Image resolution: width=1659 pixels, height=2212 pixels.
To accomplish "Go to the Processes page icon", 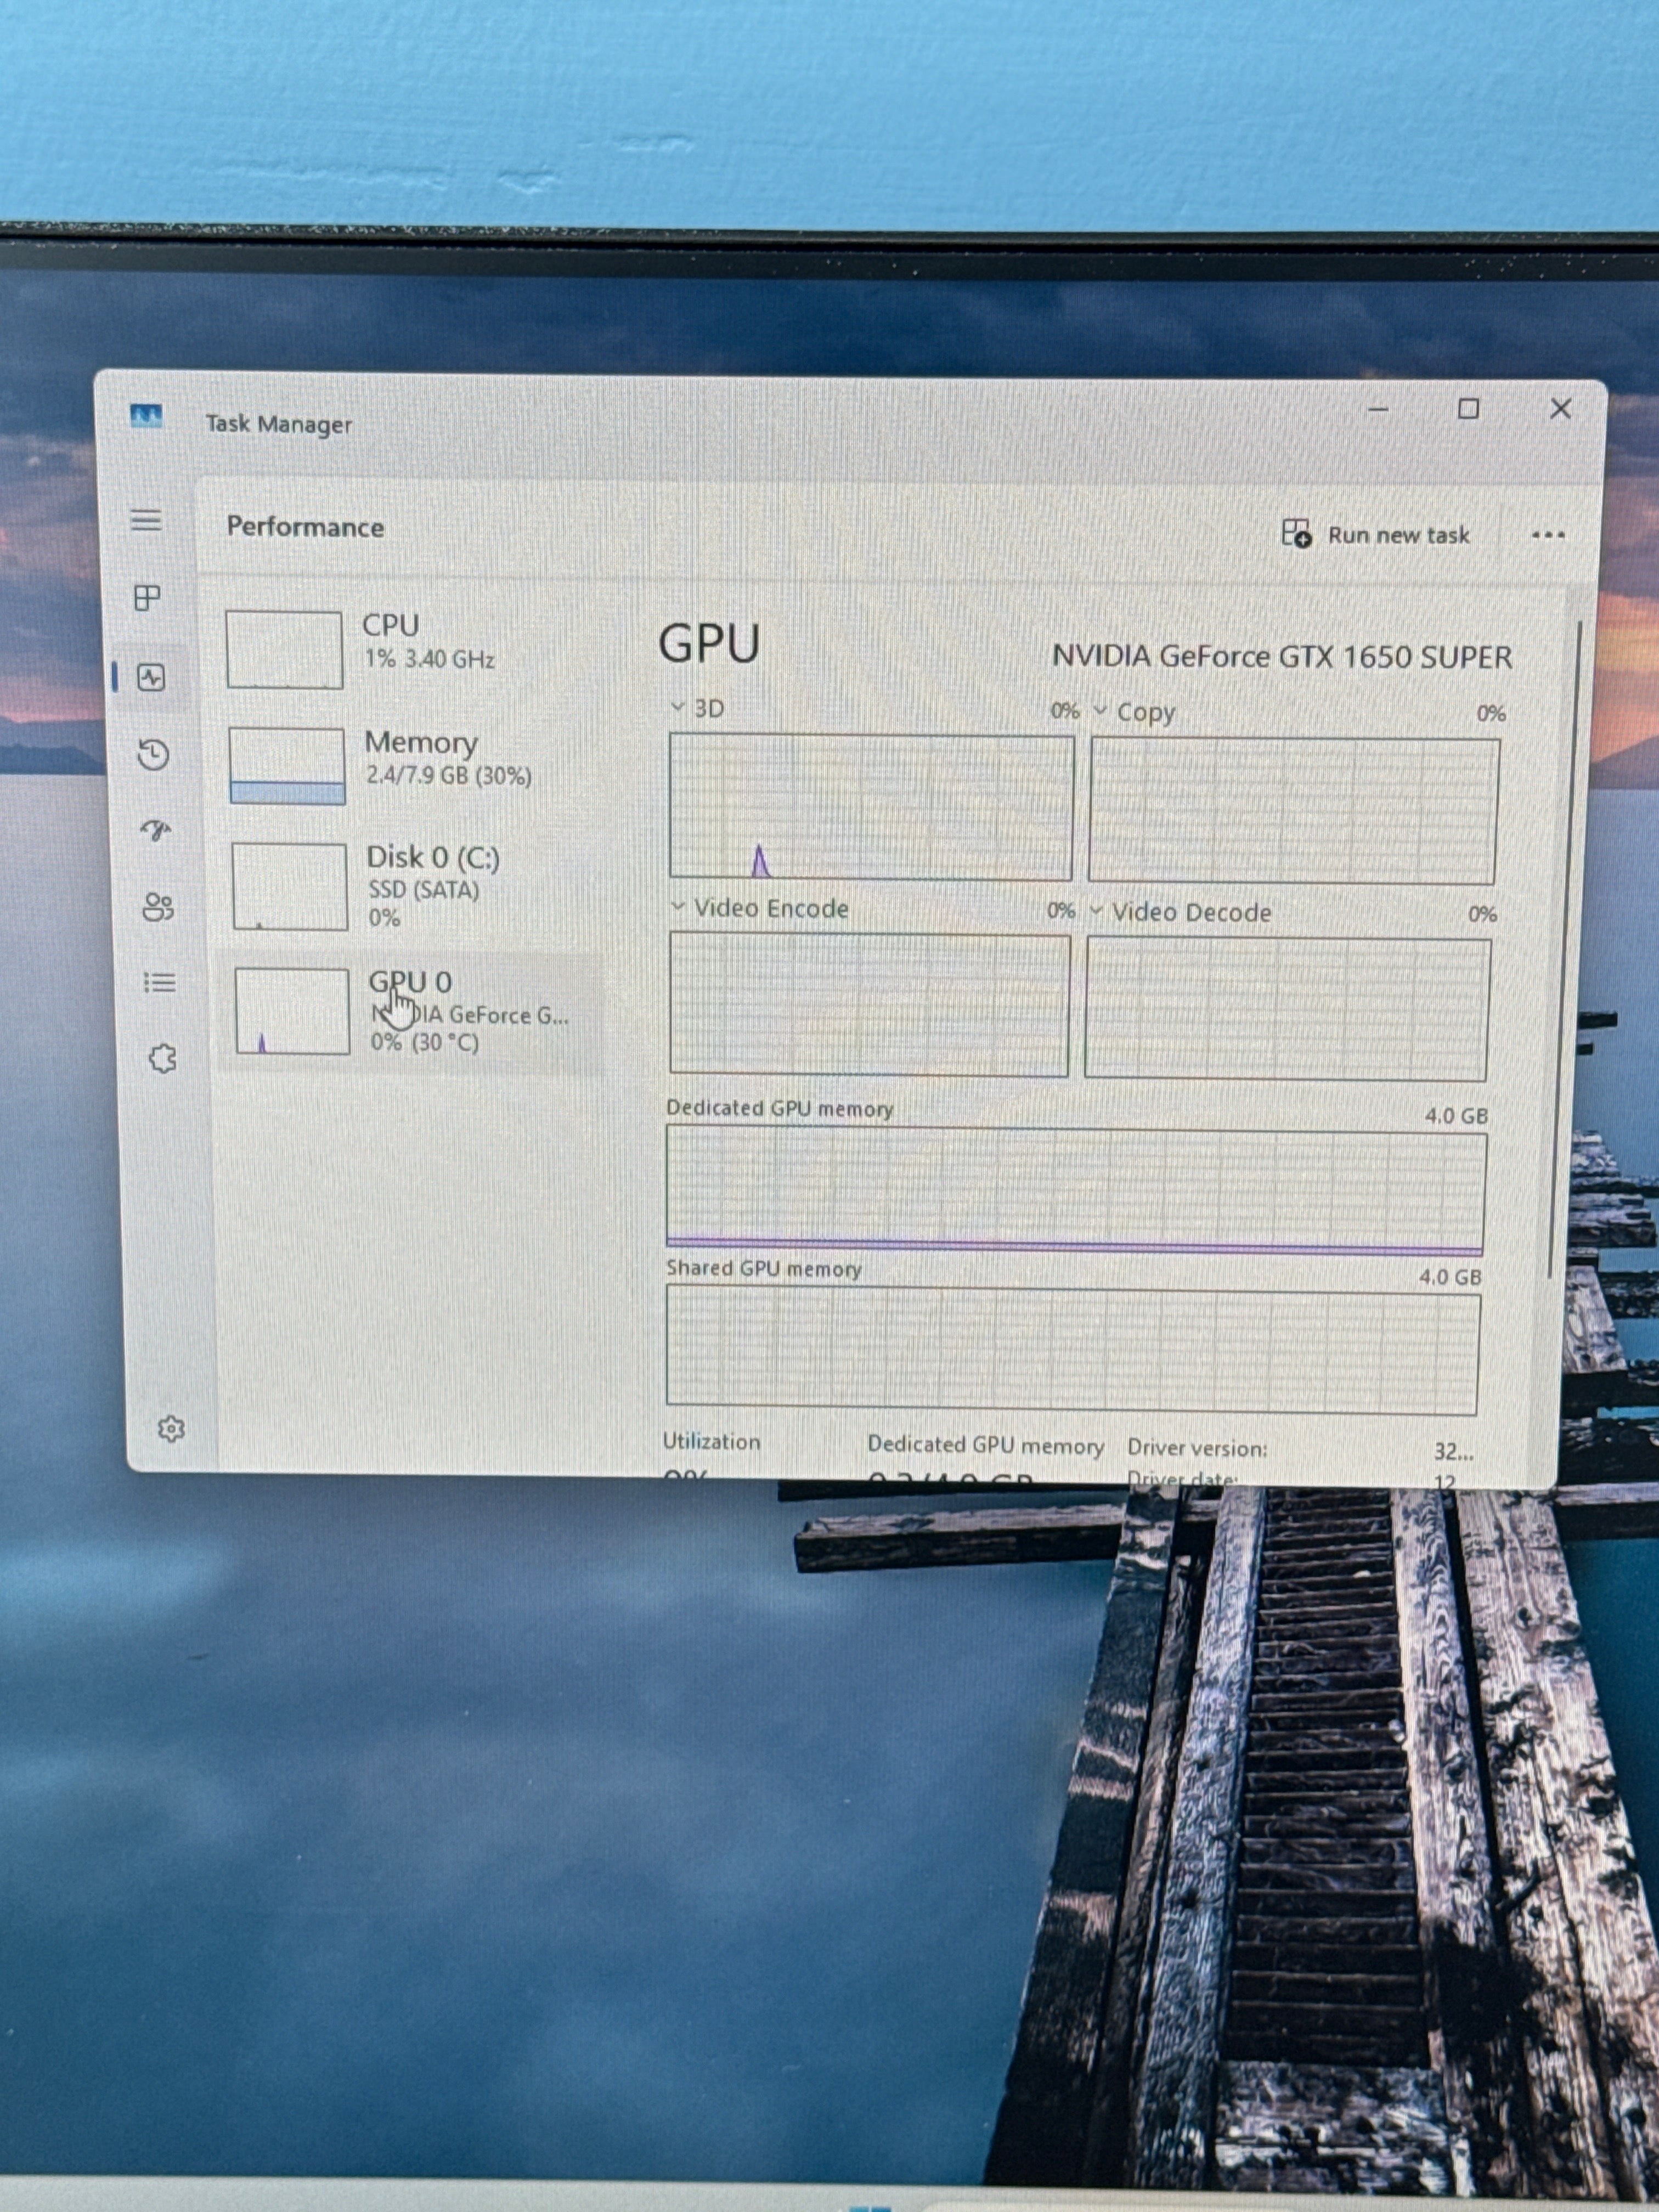I will pos(147,598).
